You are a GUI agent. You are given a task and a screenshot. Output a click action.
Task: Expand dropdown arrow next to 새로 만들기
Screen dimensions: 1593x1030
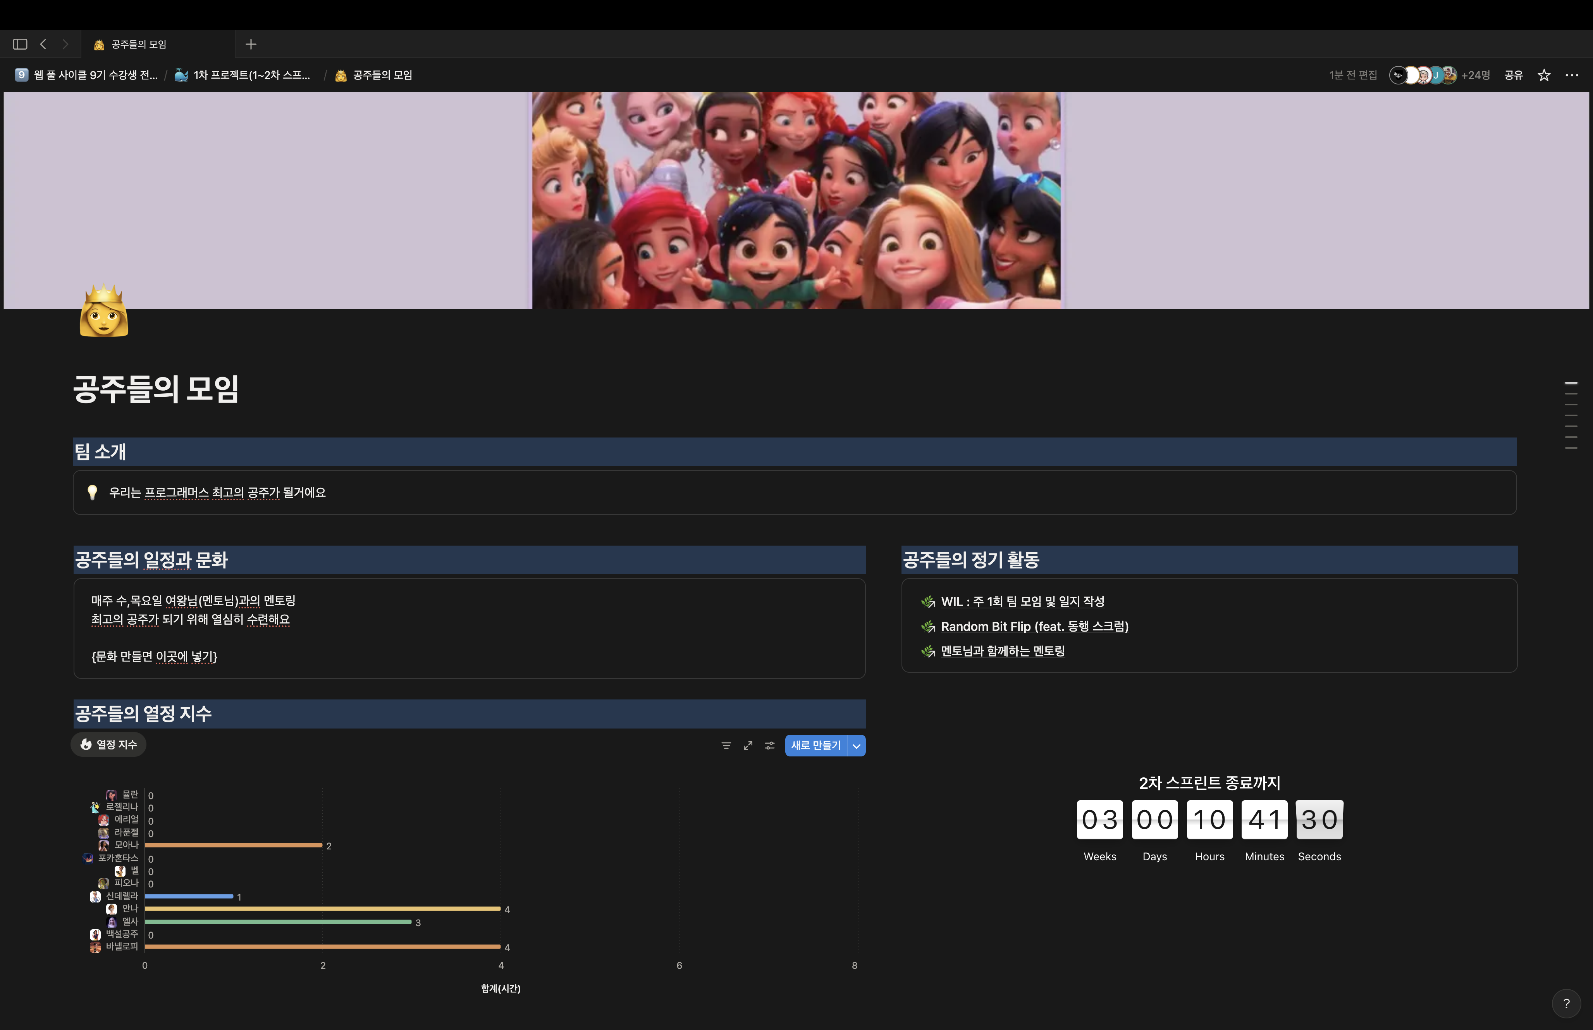pos(856,746)
